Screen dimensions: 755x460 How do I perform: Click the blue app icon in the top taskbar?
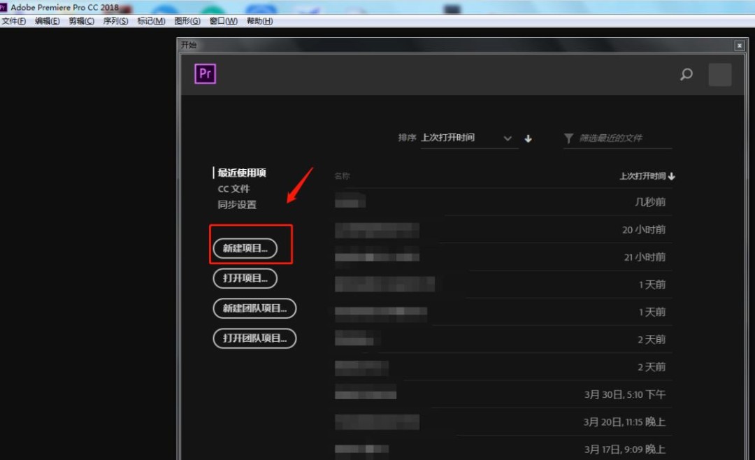[165, 7]
